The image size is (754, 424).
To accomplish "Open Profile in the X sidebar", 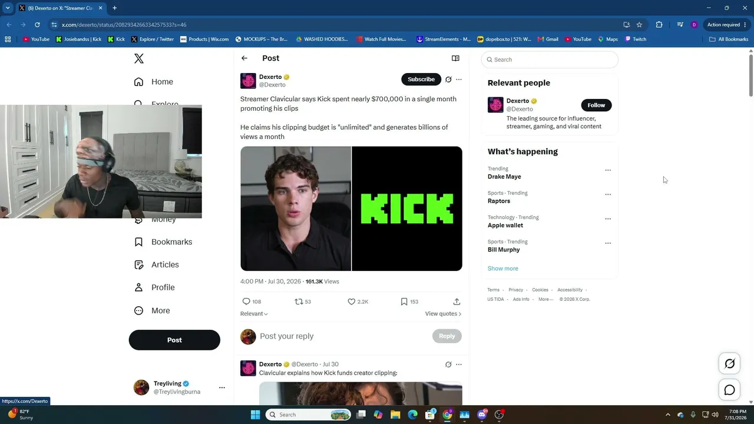I will (x=154, y=287).
